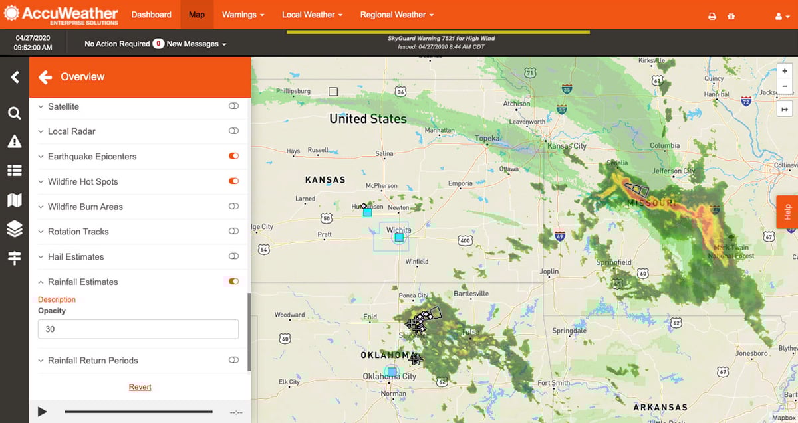The width and height of the screenshot is (798, 423).
Task: Open the Regional Weather dropdown menu
Action: tap(396, 15)
